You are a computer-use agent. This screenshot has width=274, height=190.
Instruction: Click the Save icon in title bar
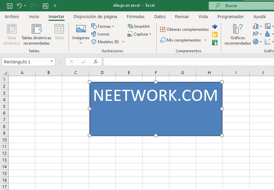(x=10, y=6)
